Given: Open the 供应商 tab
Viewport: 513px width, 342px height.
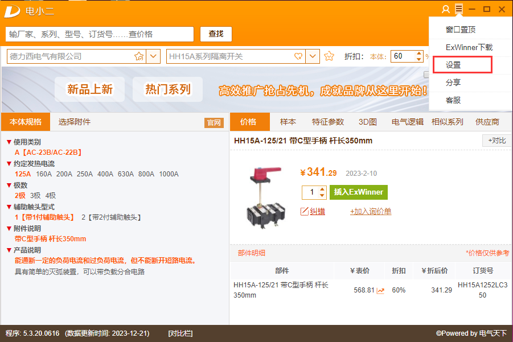Looking at the screenshot, I should pos(487,122).
